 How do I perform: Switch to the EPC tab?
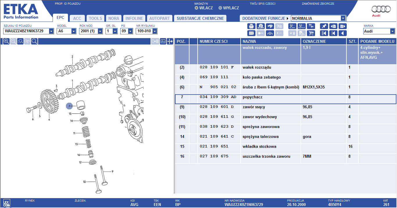coord(60,18)
